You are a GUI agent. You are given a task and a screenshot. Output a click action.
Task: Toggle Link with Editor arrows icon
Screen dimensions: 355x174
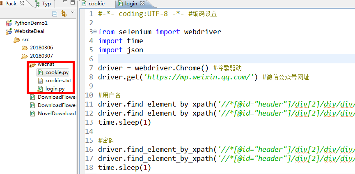coord(64,14)
